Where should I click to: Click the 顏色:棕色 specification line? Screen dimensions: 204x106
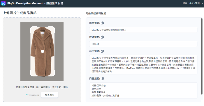pos(96,89)
